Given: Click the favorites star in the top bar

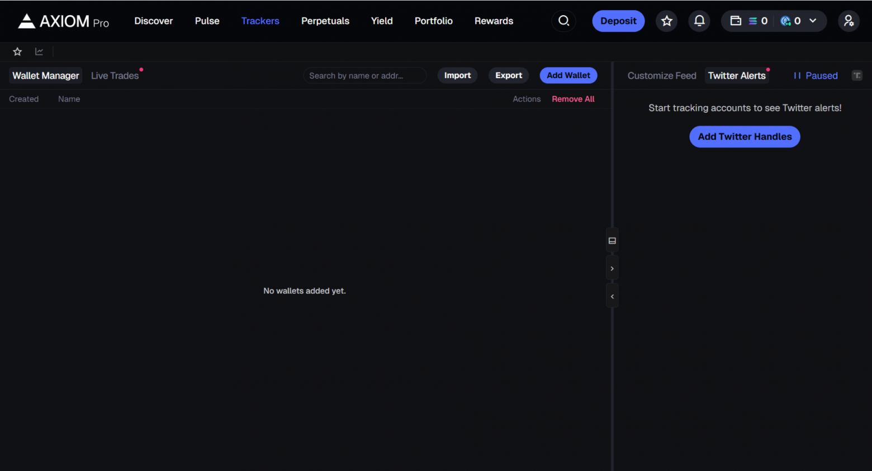Looking at the screenshot, I should point(666,21).
